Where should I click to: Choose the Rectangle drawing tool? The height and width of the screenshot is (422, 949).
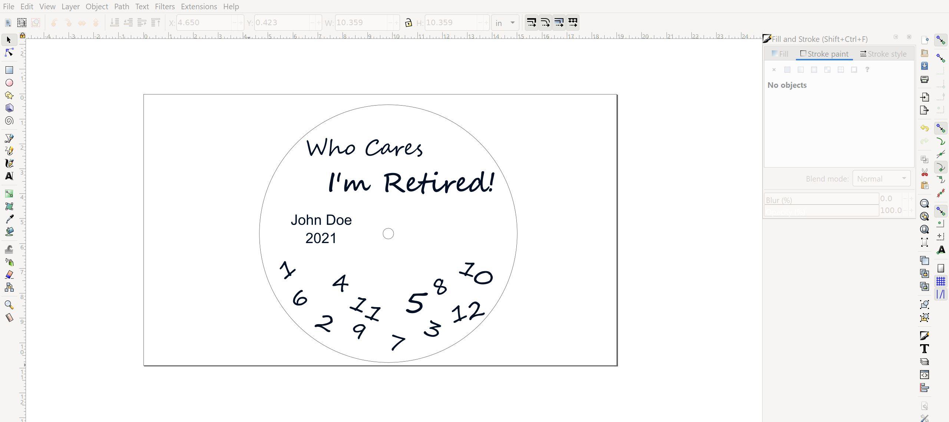[9, 70]
